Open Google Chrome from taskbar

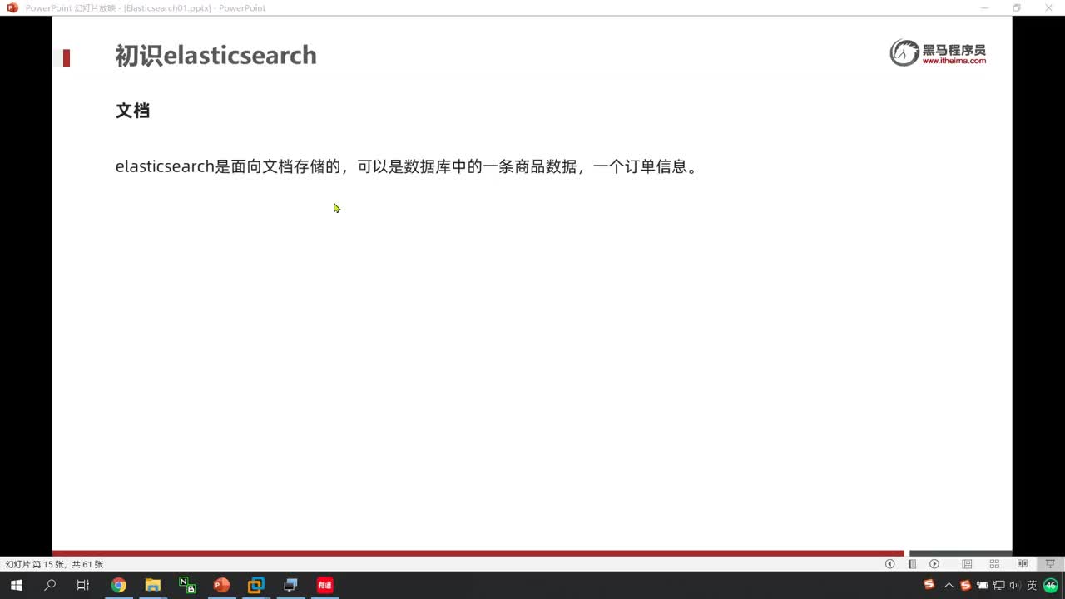pos(118,585)
